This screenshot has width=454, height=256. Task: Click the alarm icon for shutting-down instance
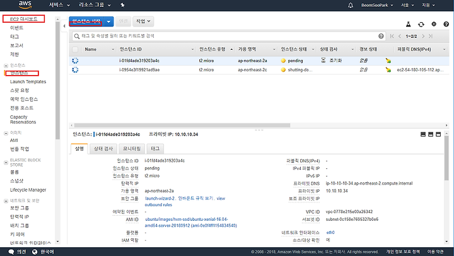click(388, 69)
